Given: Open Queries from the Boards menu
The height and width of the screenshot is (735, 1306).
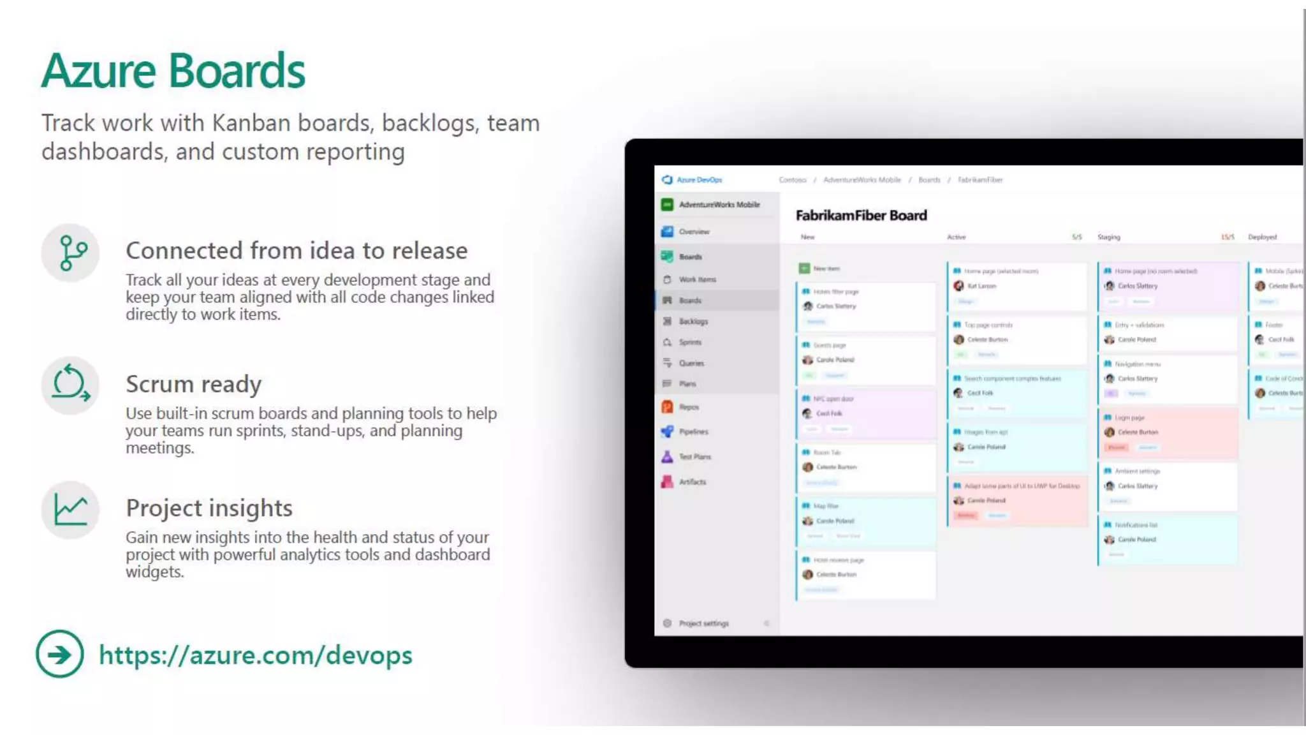Looking at the screenshot, I should 691,363.
